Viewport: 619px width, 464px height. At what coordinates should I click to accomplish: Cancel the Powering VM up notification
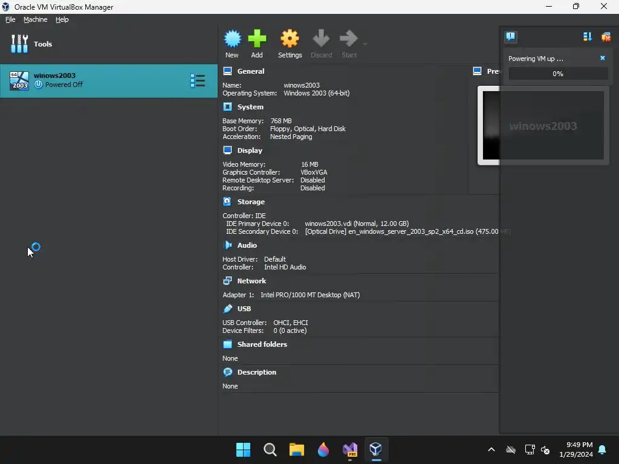click(x=603, y=58)
